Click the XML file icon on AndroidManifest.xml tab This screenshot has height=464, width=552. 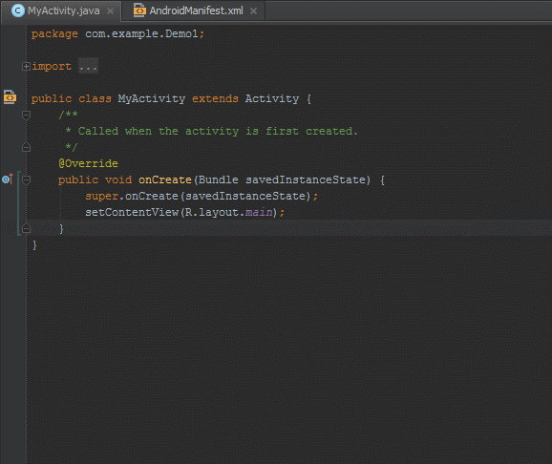(x=139, y=11)
